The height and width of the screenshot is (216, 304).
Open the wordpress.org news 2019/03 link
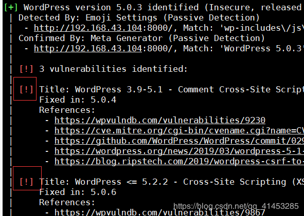(179, 151)
